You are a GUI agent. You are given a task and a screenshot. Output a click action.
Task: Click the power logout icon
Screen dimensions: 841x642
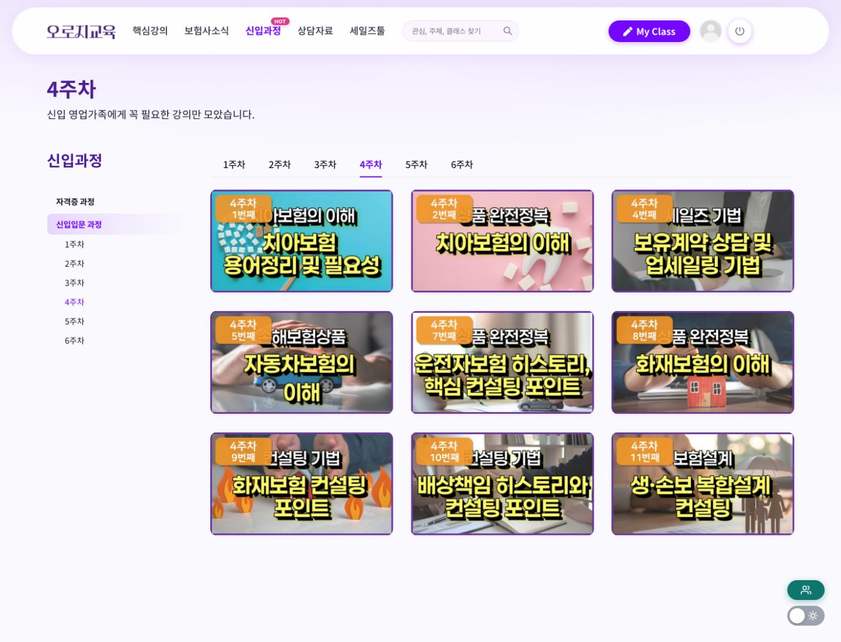point(739,31)
